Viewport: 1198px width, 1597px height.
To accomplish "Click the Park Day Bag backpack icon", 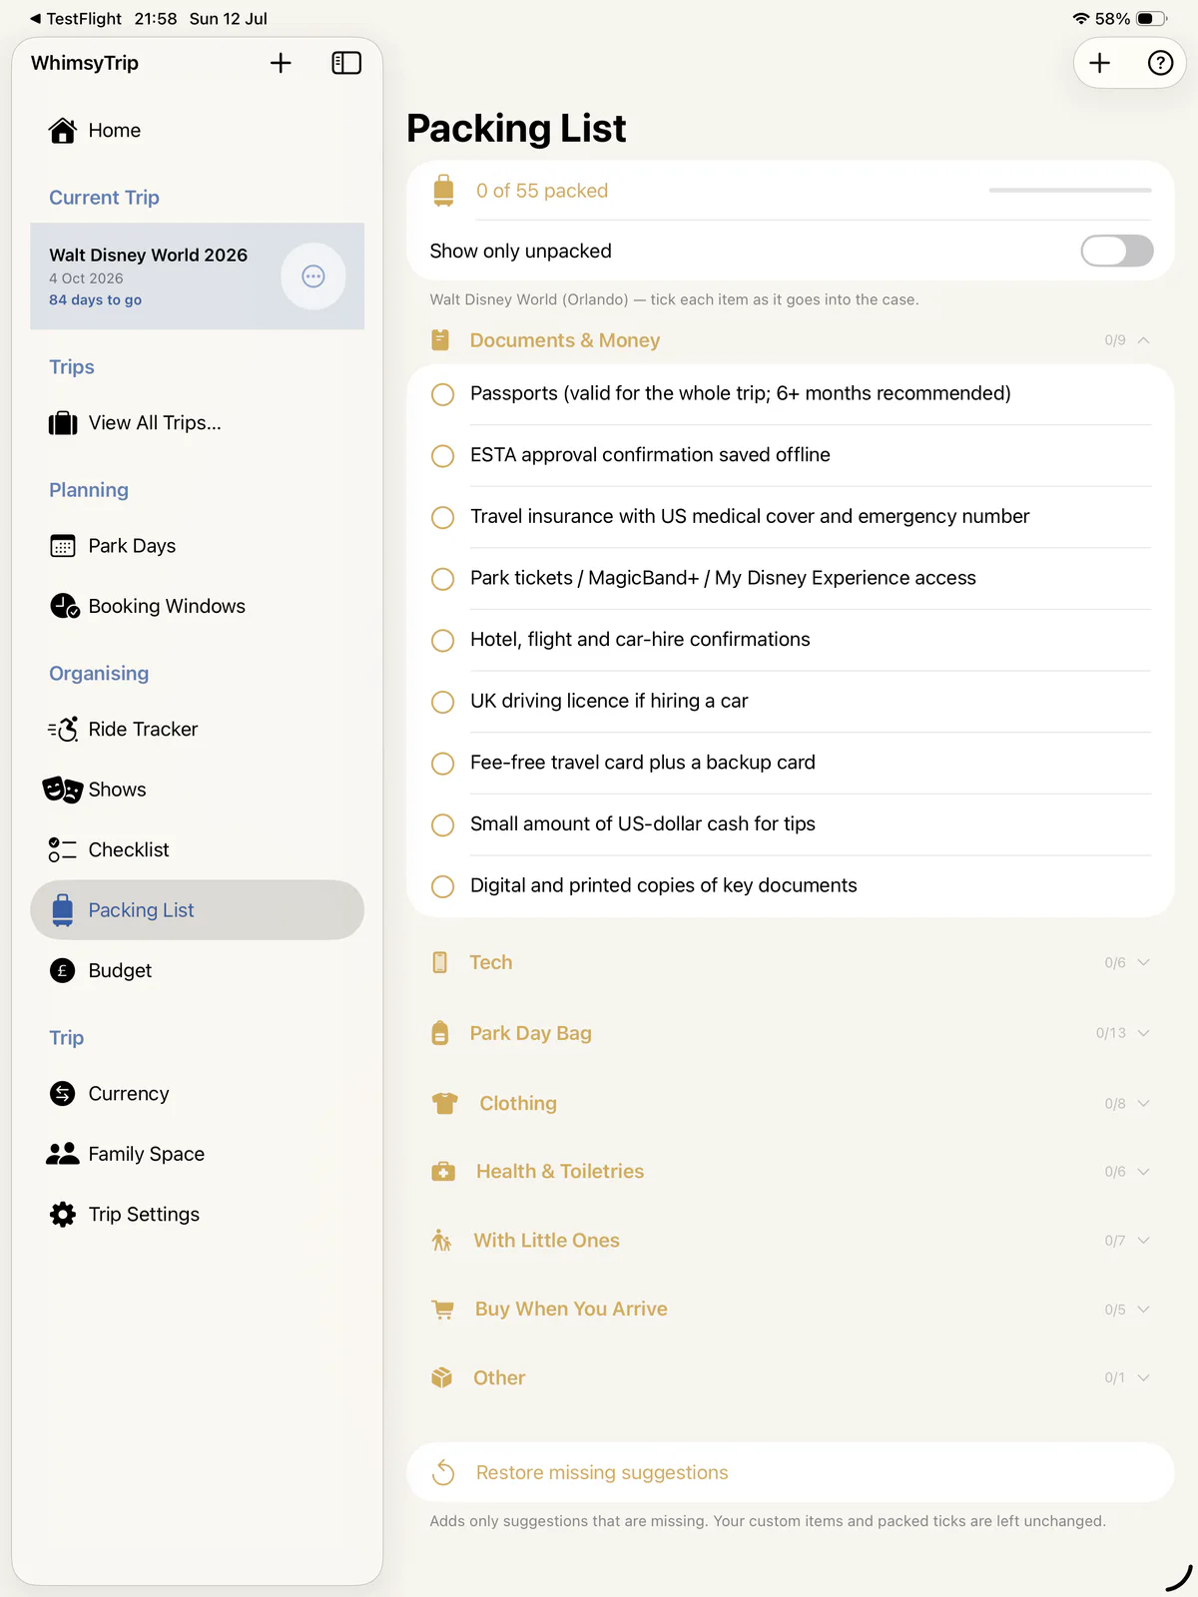I will pos(440,1033).
